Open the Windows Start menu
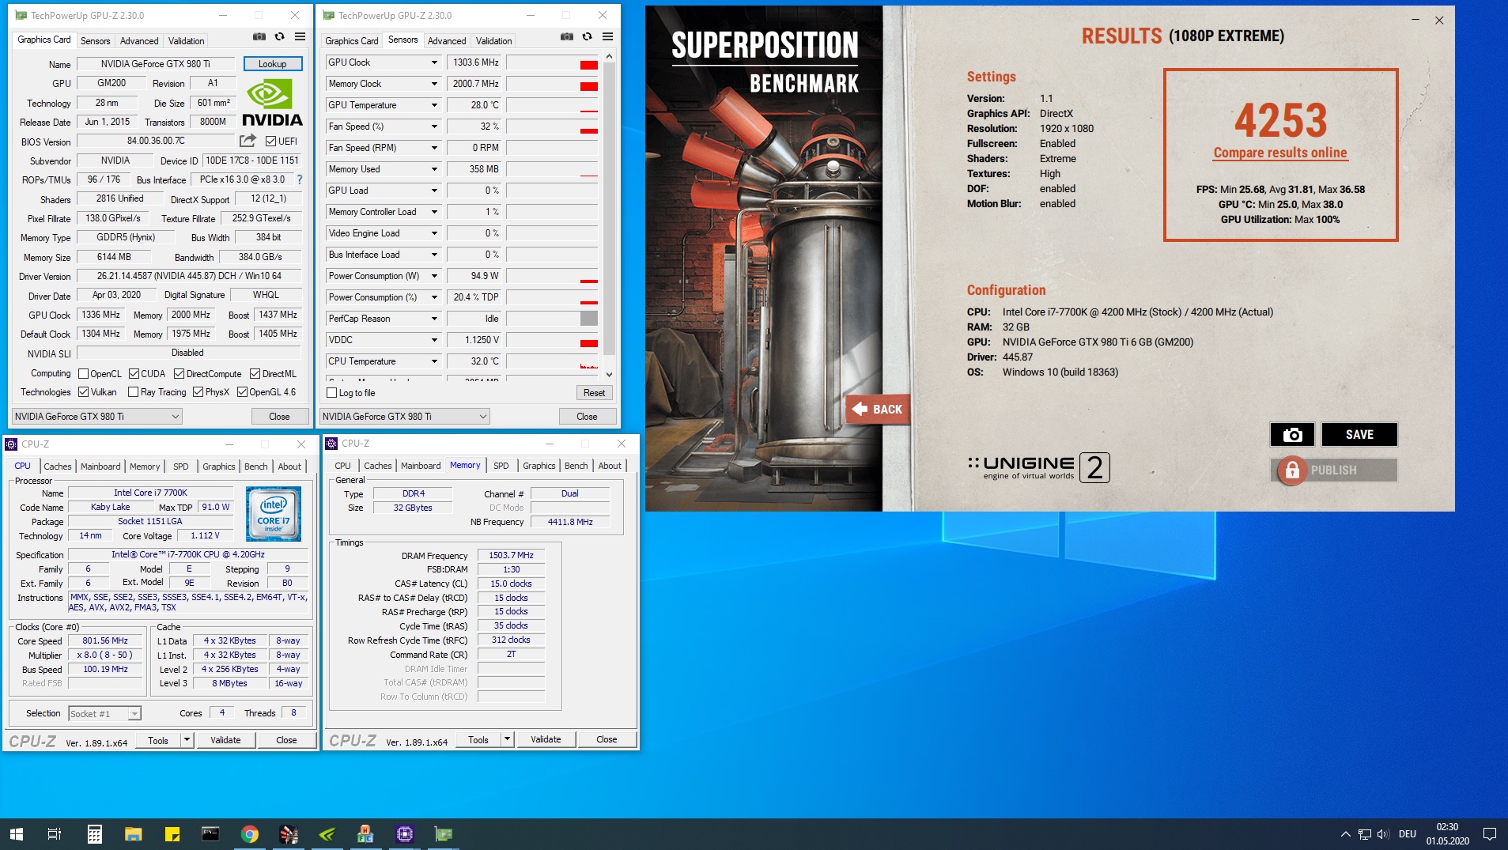The image size is (1508, 850). click(x=16, y=834)
